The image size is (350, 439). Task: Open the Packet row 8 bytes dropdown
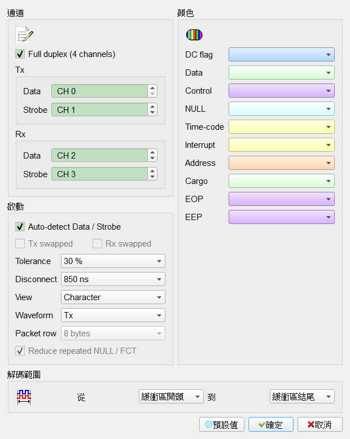coord(113,333)
